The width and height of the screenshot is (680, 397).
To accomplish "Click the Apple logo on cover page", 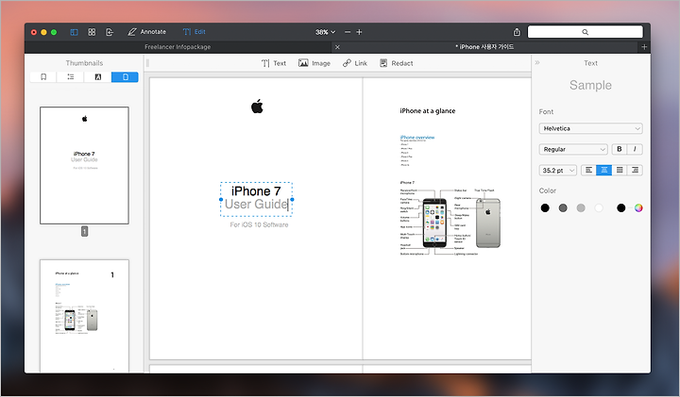I will pyautogui.click(x=257, y=106).
